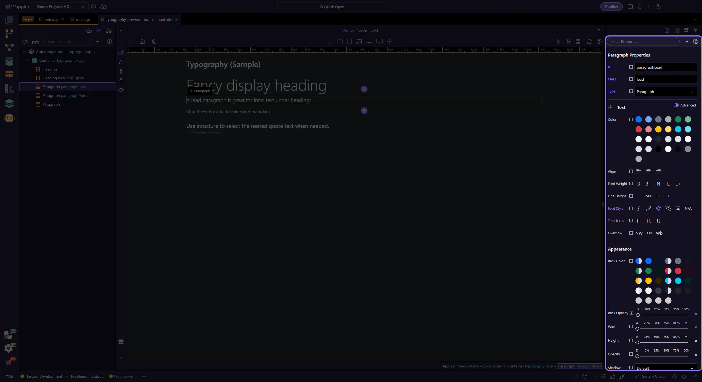Open the Type Paragraph dropdown
The image size is (702, 382).
(x=665, y=92)
